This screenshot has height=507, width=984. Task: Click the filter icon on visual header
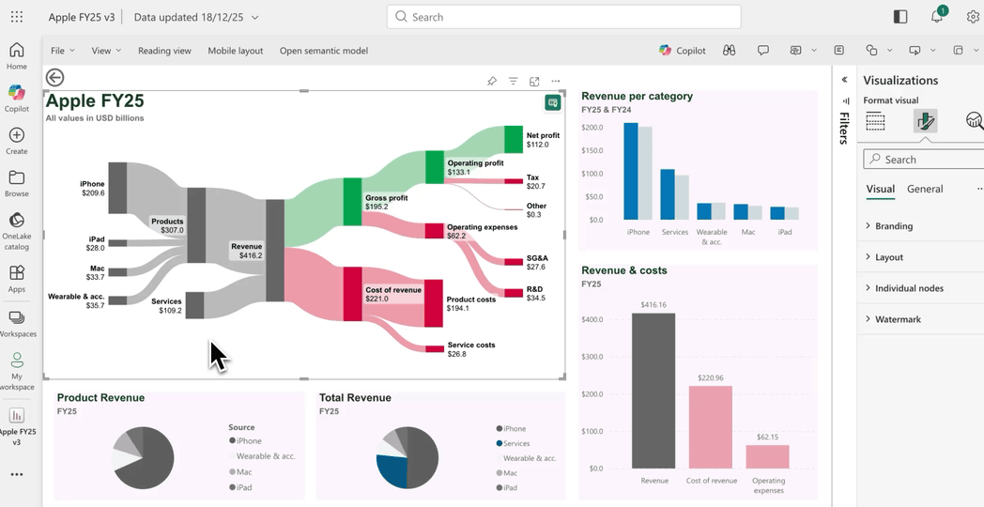[x=513, y=82]
